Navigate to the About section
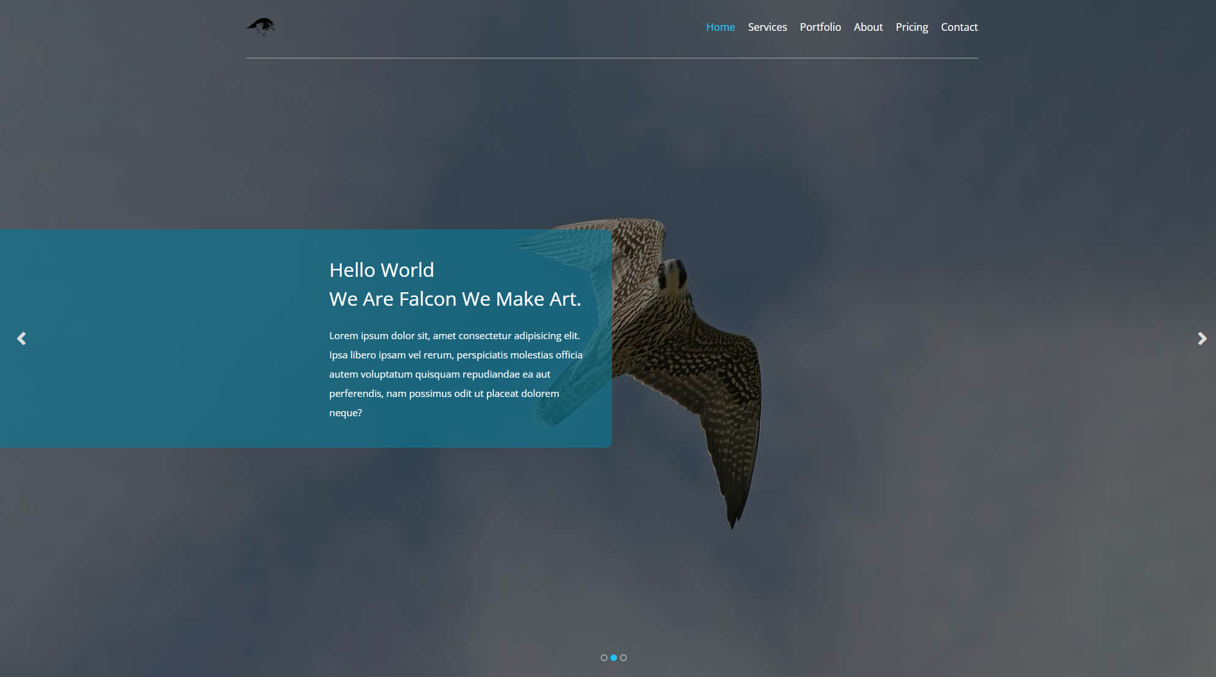 tap(868, 27)
